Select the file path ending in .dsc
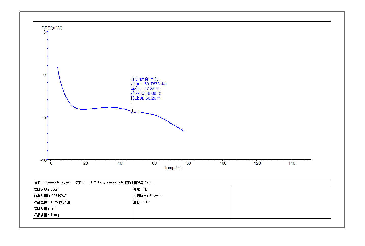 [x=122, y=182]
